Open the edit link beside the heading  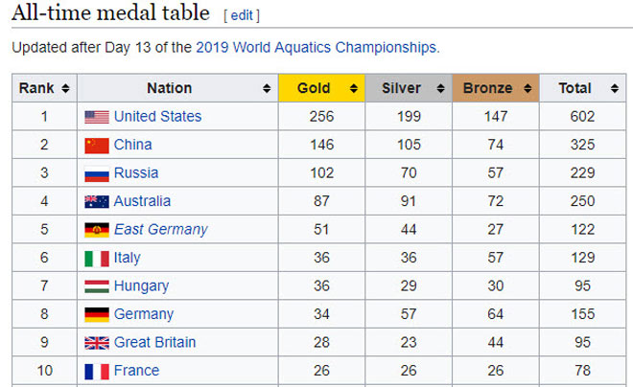(x=241, y=15)
